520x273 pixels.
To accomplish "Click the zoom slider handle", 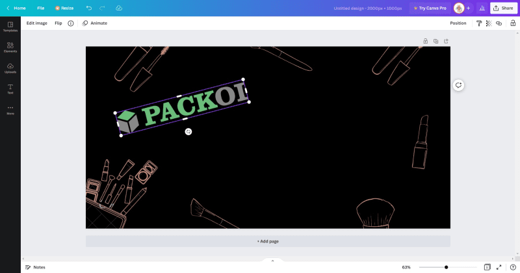I will 446,267.
